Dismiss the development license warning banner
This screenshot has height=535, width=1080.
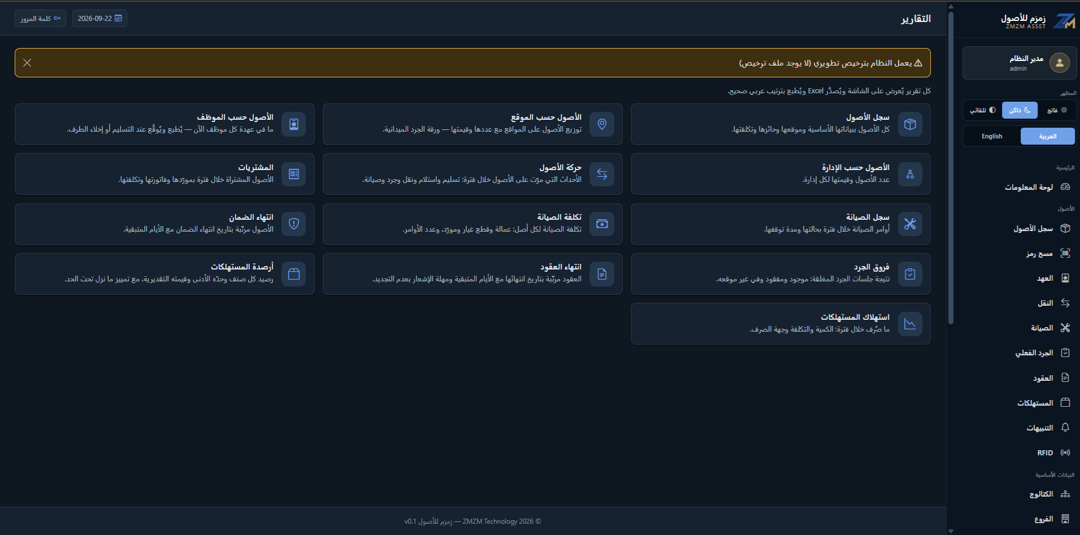click(x=27, y=63)
